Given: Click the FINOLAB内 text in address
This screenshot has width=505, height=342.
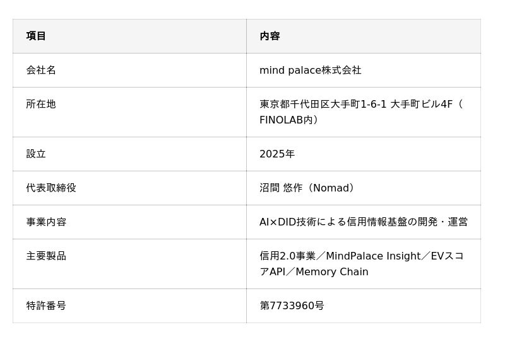Looking at the screenshot, I should pyautogui.click(x=286, y=120).
